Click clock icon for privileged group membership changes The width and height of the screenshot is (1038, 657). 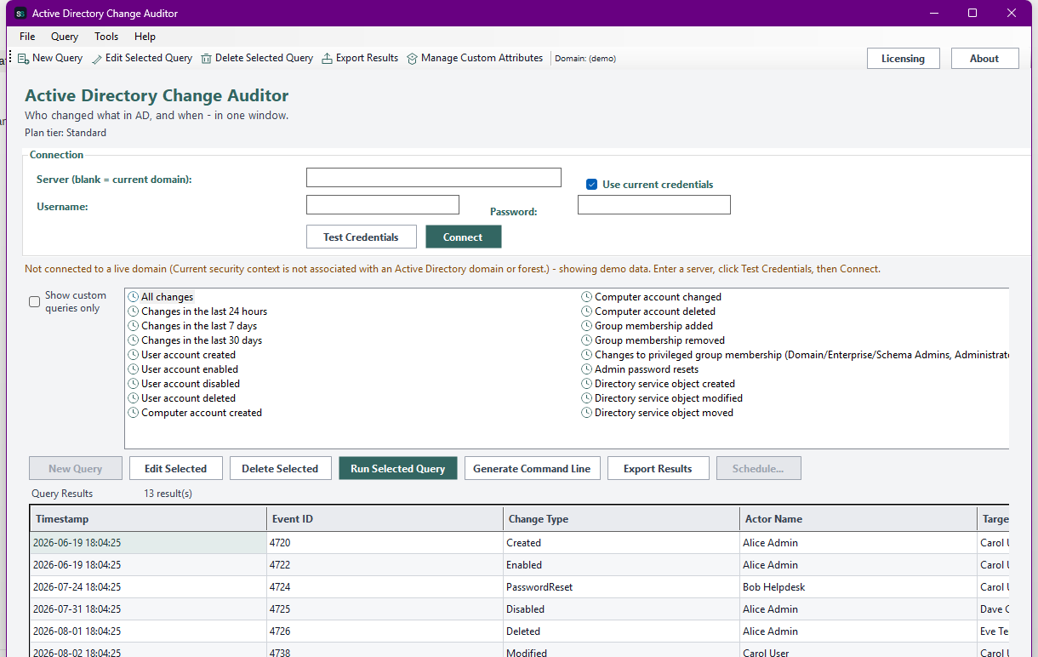(587, 355)
